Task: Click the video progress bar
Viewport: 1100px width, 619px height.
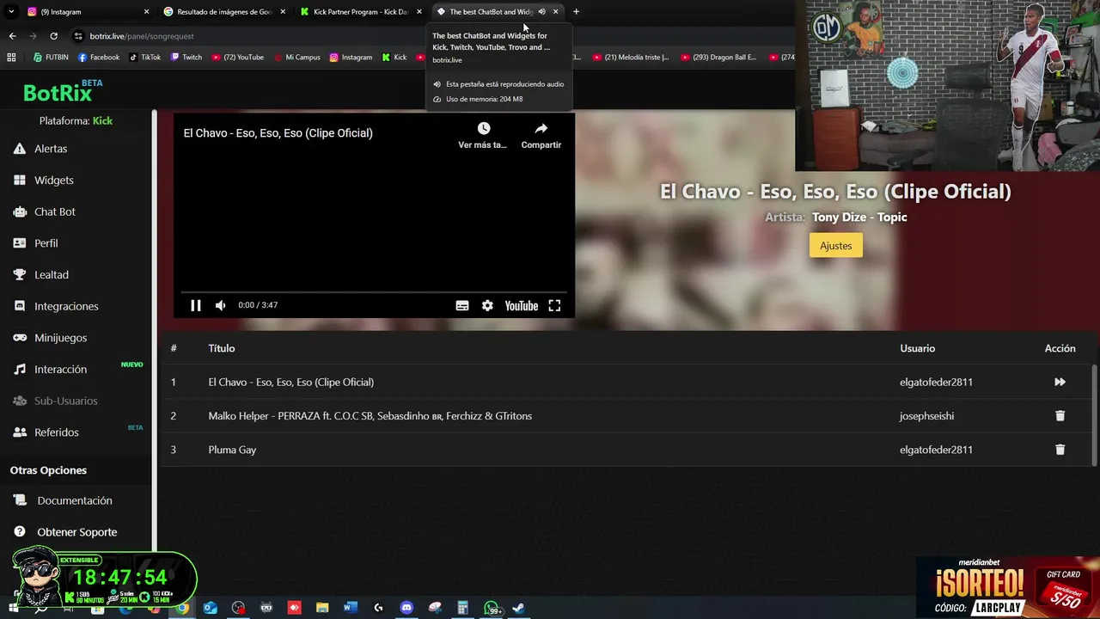Action: [x=374, y=292]
